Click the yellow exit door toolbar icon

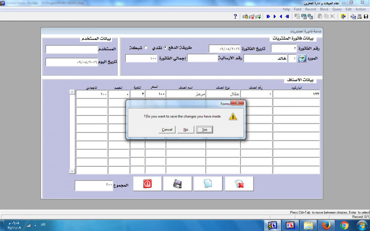pos(343,17)
